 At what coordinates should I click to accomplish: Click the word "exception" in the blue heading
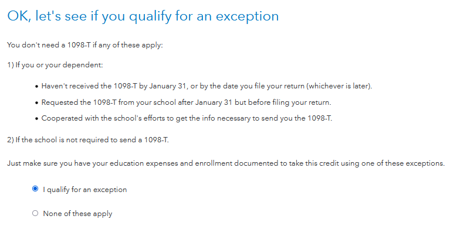(x=247, y=16)
